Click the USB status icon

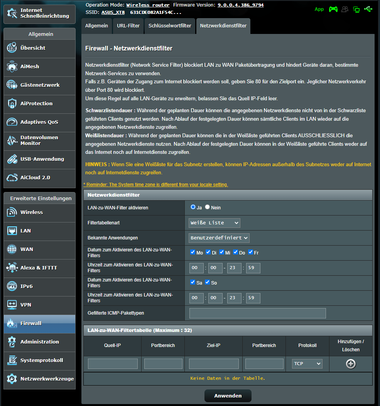[x=368, y=9]
